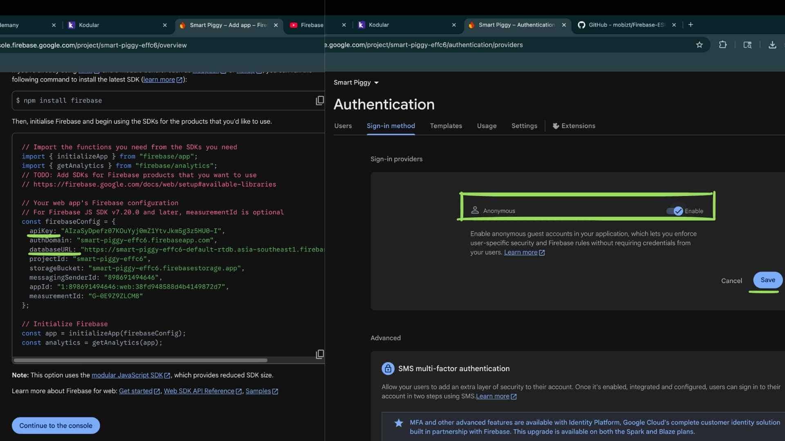The height and width of the screenshot is (441, 785).
Task: Click the MFA upgrade star icon
Action: pos(399,423)
